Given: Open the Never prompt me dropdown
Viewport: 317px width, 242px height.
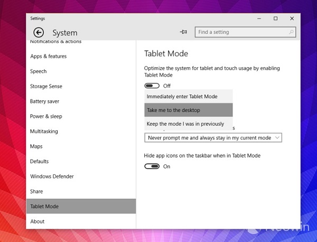Looking at the screenshot, I should (213, 138).
